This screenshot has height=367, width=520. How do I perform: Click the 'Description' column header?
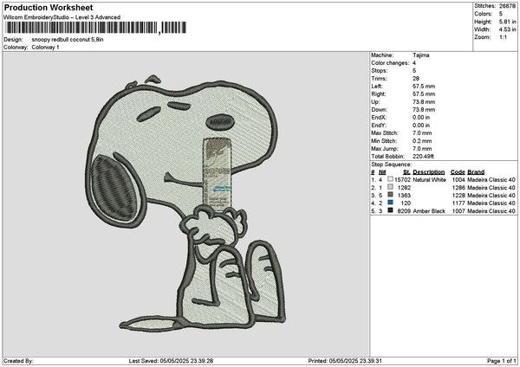[x=429, y=172]
